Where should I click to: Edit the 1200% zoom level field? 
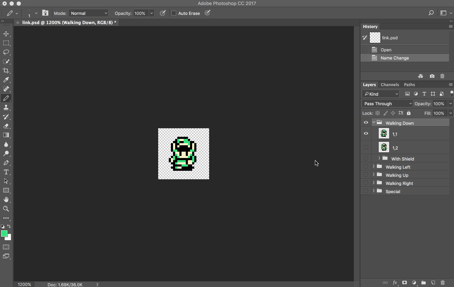(x=25, y=285)
